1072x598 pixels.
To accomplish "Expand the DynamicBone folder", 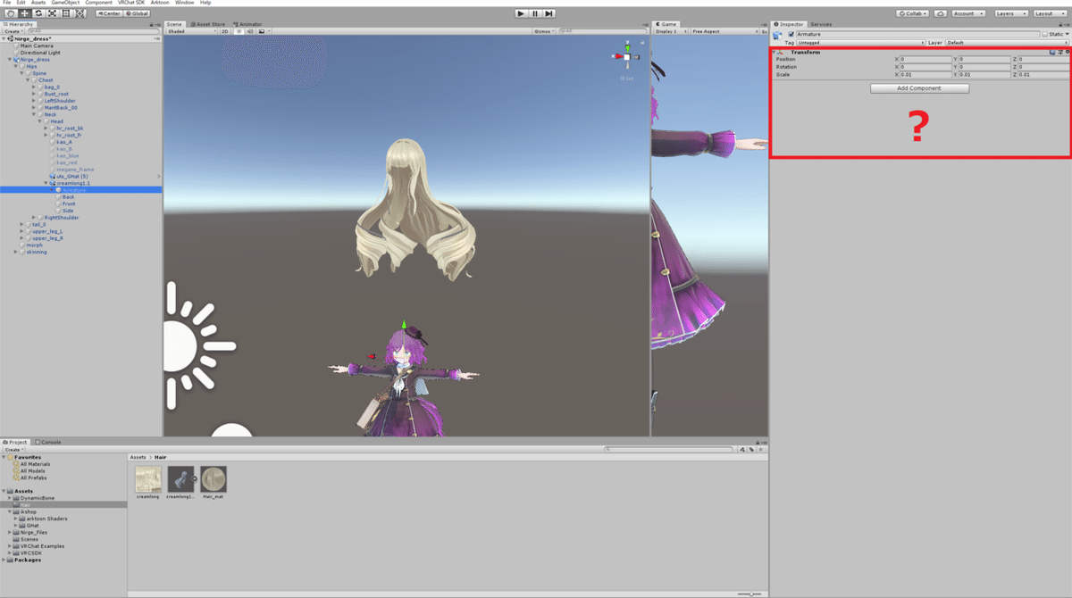I will [10, 498].
